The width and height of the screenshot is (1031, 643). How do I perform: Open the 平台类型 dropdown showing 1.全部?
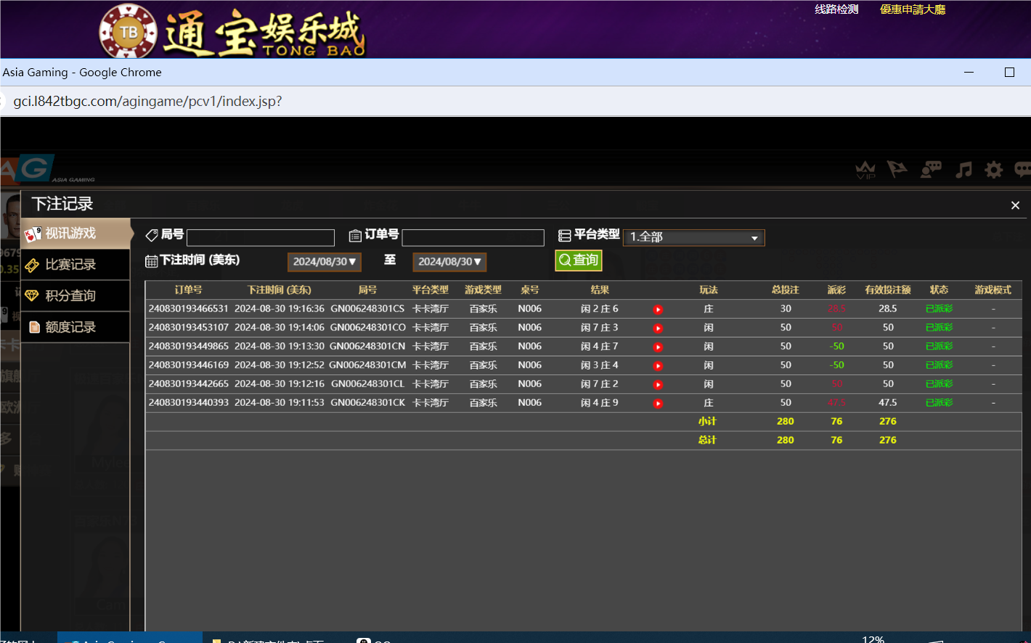tap(693, 237)
